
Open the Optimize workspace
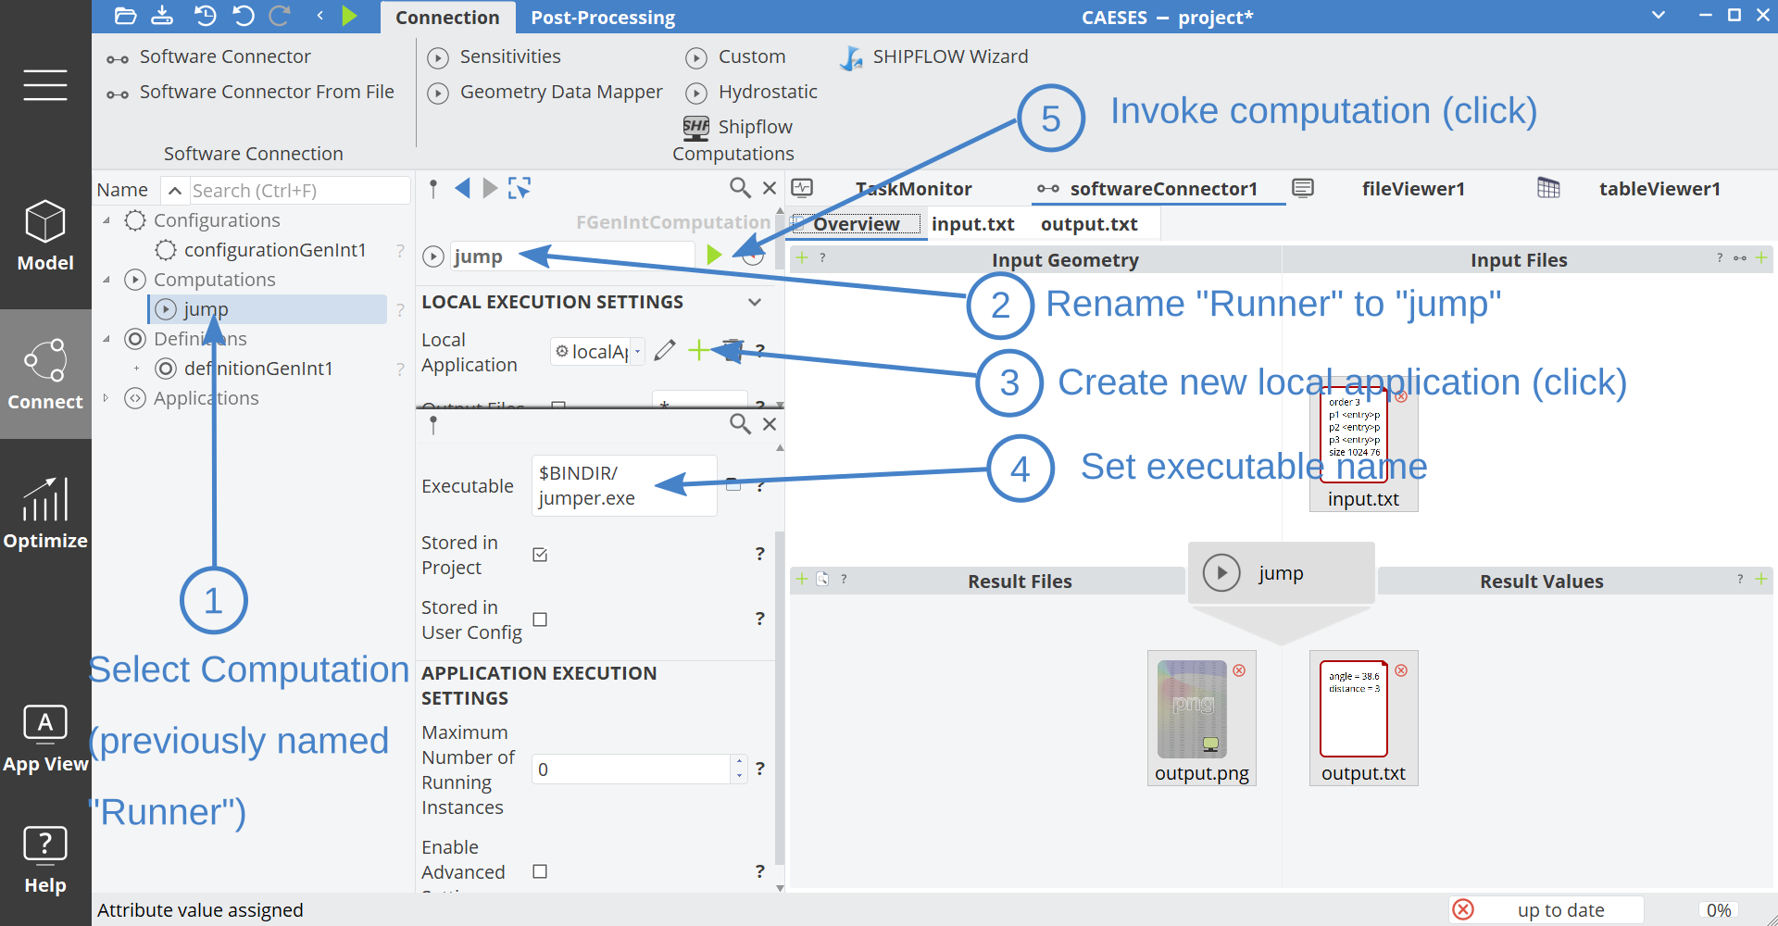point(45,514)
